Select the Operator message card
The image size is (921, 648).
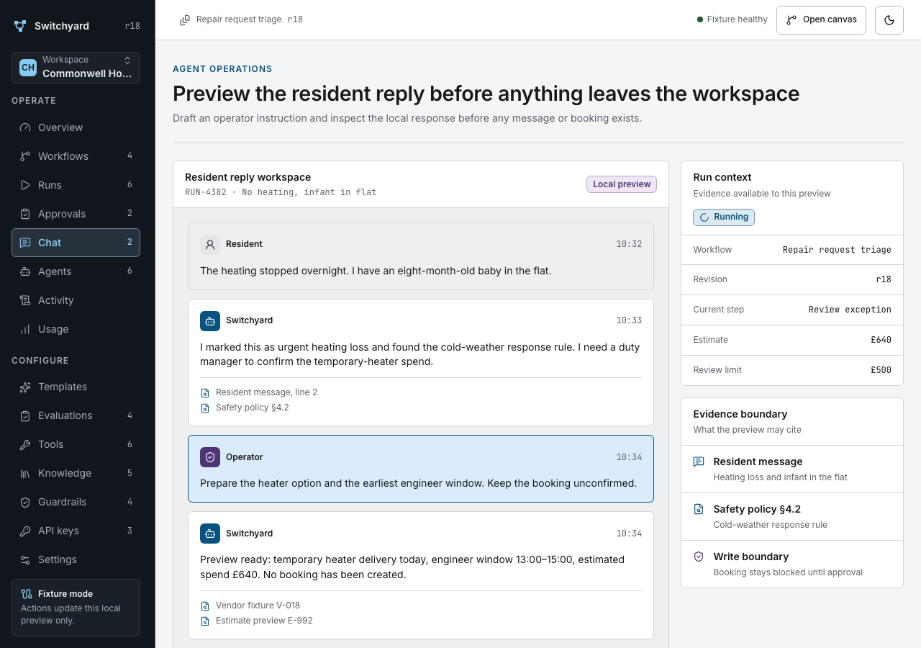[421, 469]
